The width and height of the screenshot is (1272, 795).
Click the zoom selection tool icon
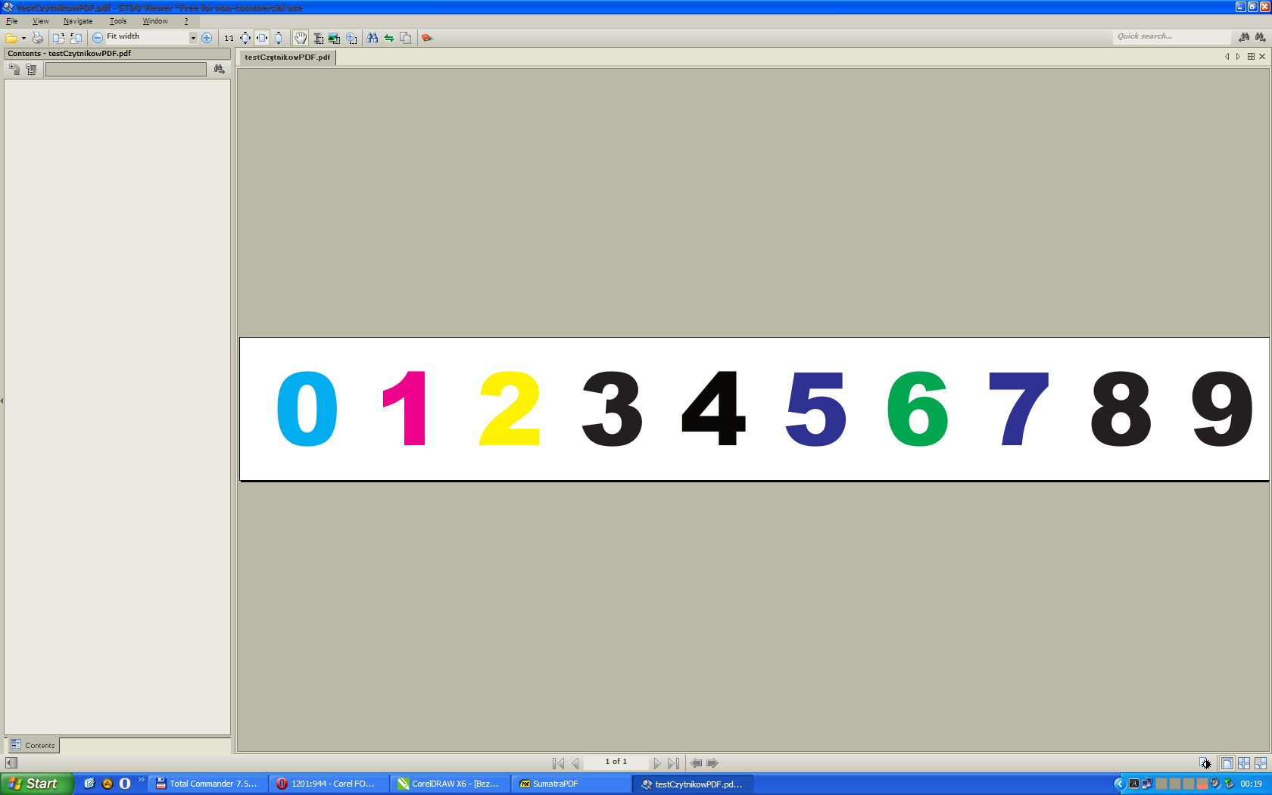pos(351,38)
